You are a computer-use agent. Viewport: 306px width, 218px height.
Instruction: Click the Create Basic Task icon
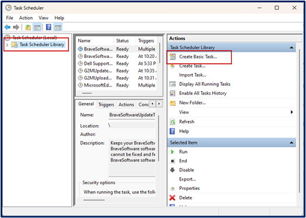pyautogui.click(x=172, y=57)
